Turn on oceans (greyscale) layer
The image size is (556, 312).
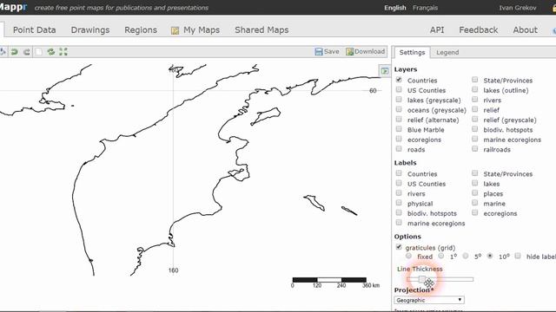click(399, 109)
